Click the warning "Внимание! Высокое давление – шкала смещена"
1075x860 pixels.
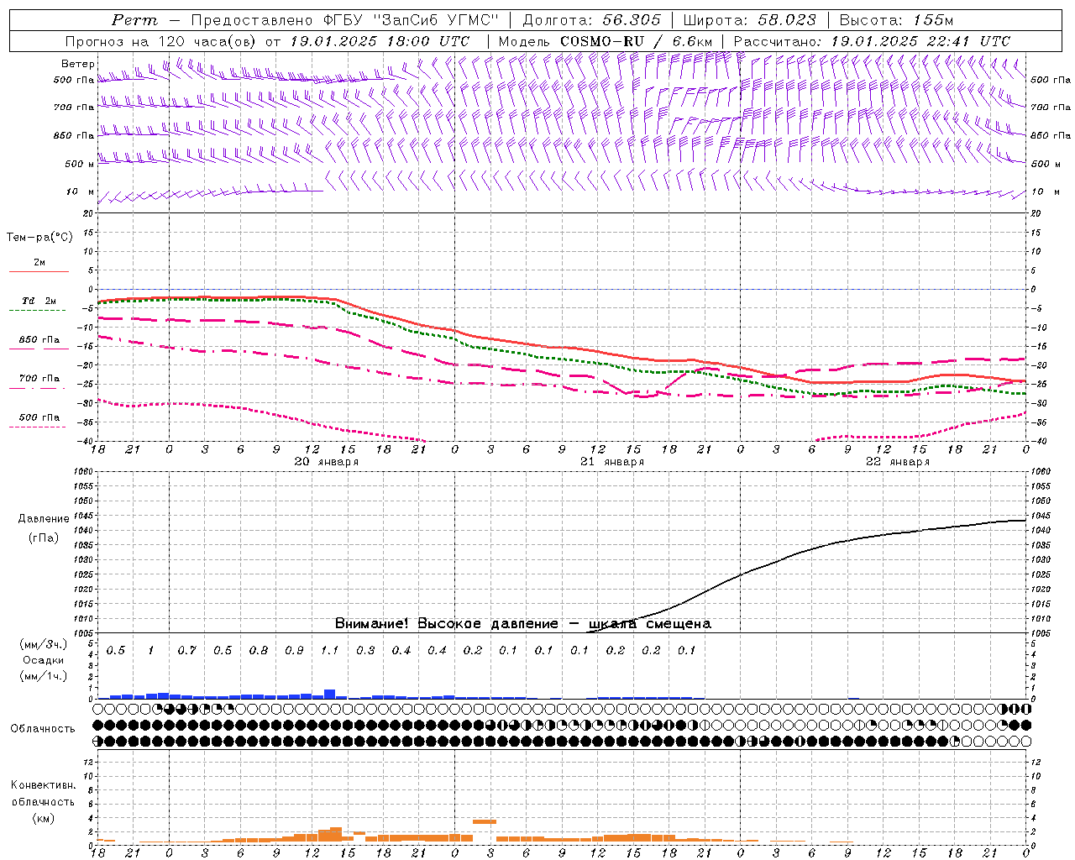point(522,623)
